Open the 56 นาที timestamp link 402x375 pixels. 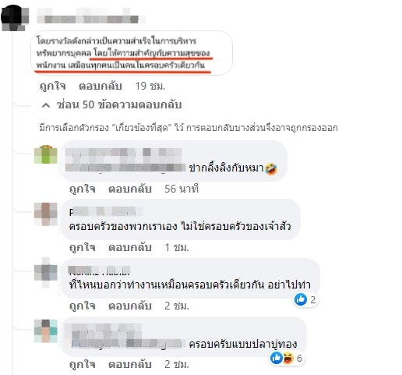pos(182,189)
